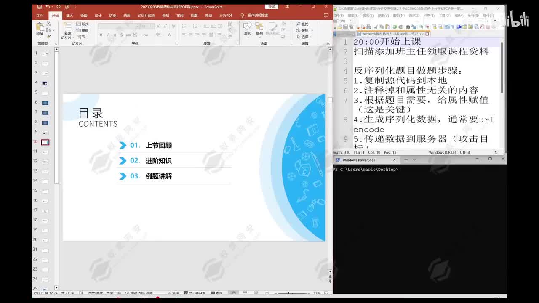
Task: Click the slide title 目录
Action: tap(91, 113)
